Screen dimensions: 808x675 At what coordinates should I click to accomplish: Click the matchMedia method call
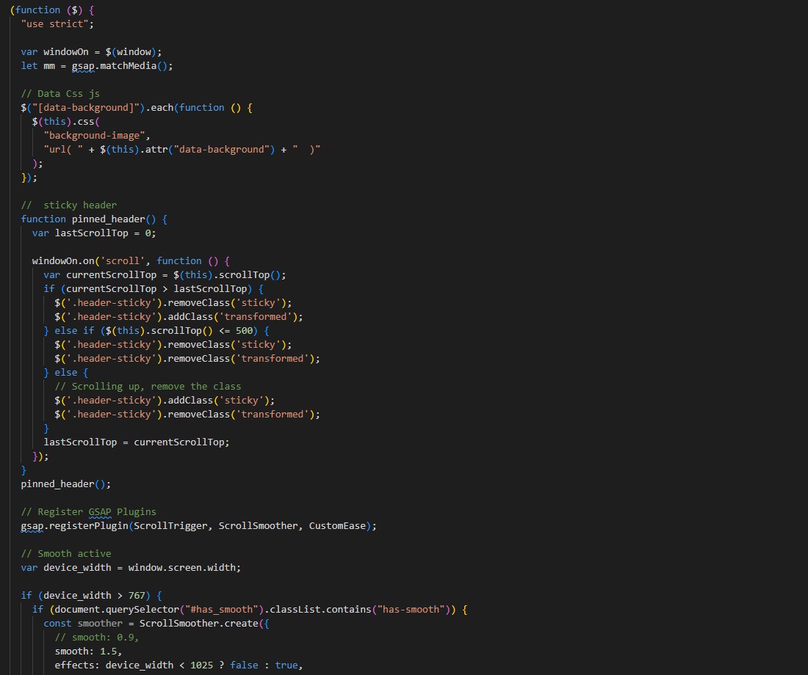pos(134,66)
